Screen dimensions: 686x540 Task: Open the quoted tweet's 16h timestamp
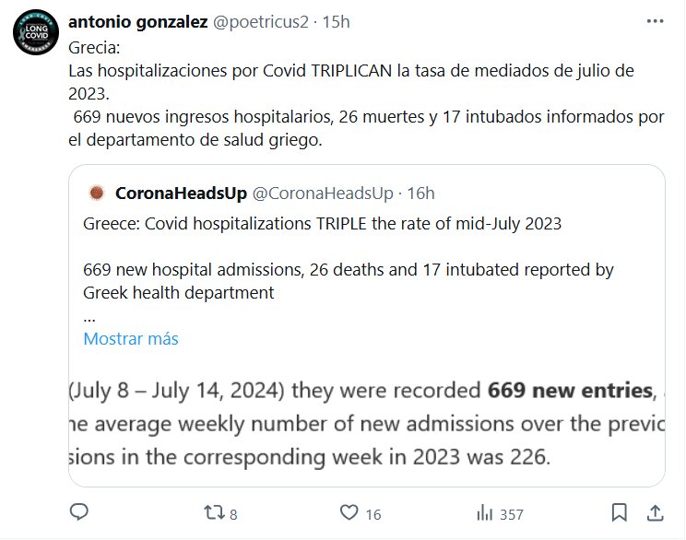420,193
